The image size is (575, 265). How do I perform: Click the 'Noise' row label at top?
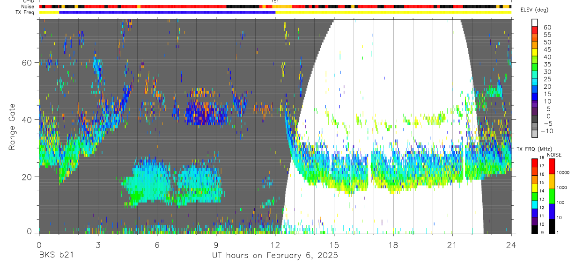[x=29, y=7]
